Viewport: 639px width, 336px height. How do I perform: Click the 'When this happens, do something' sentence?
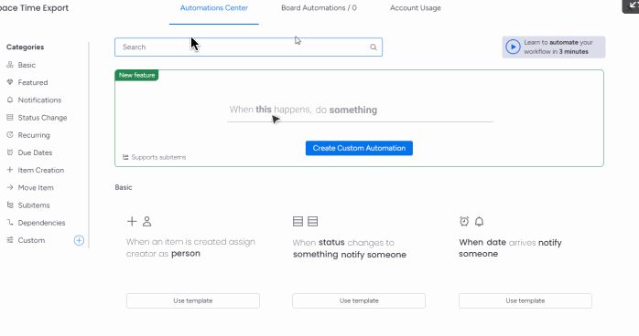pos(303,110)
